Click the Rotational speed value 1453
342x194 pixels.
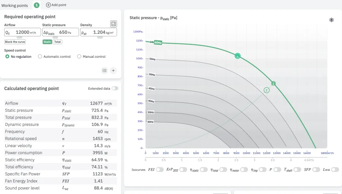click(98, 138)
